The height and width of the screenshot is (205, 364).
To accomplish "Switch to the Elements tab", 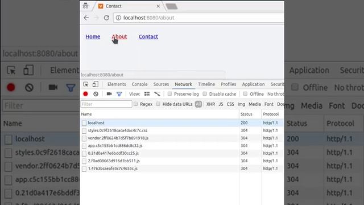I will 117,84.
